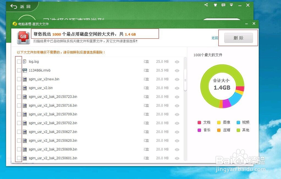
Task: Open the share icon on the green titlebar
Action: coord(206,5)
